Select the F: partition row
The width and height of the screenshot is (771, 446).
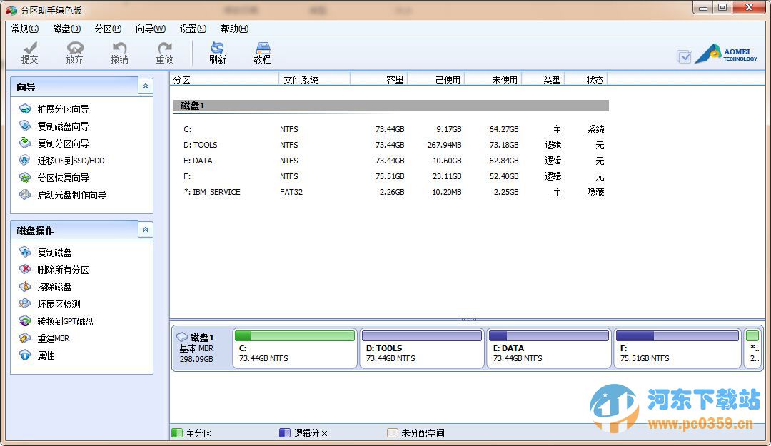pos(391,176)
